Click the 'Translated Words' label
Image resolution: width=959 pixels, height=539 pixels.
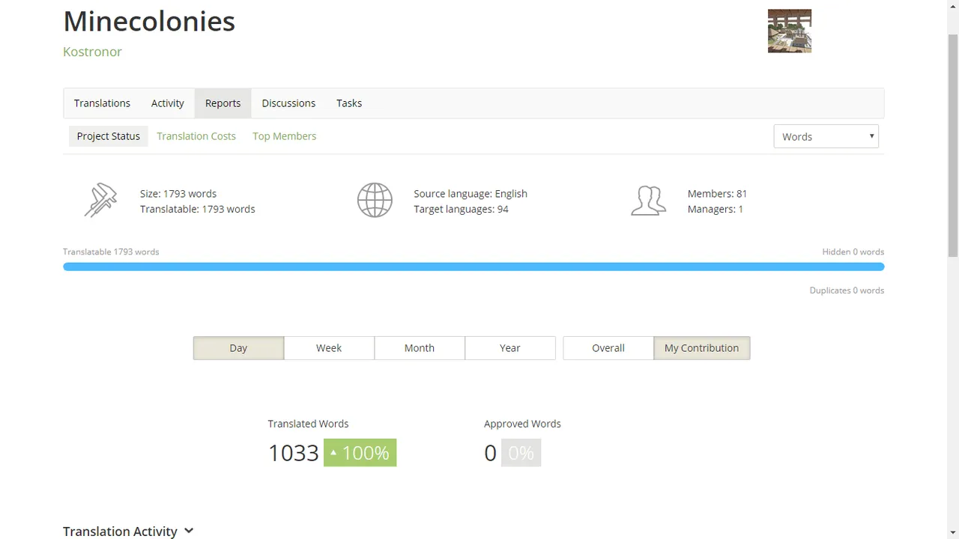click(x=308, y=424)
